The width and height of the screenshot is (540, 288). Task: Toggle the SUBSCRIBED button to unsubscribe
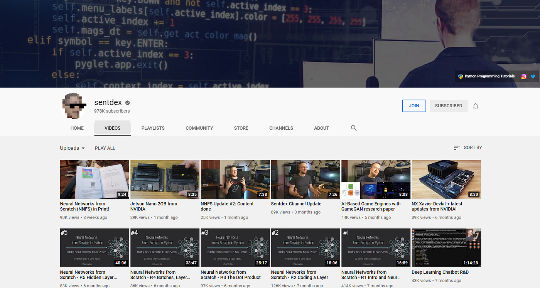click(449, 105)
